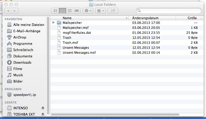This screenshot has height=119, width=206.
Task: Click the 25 Byte size value
Action: (x=192, y=33)
